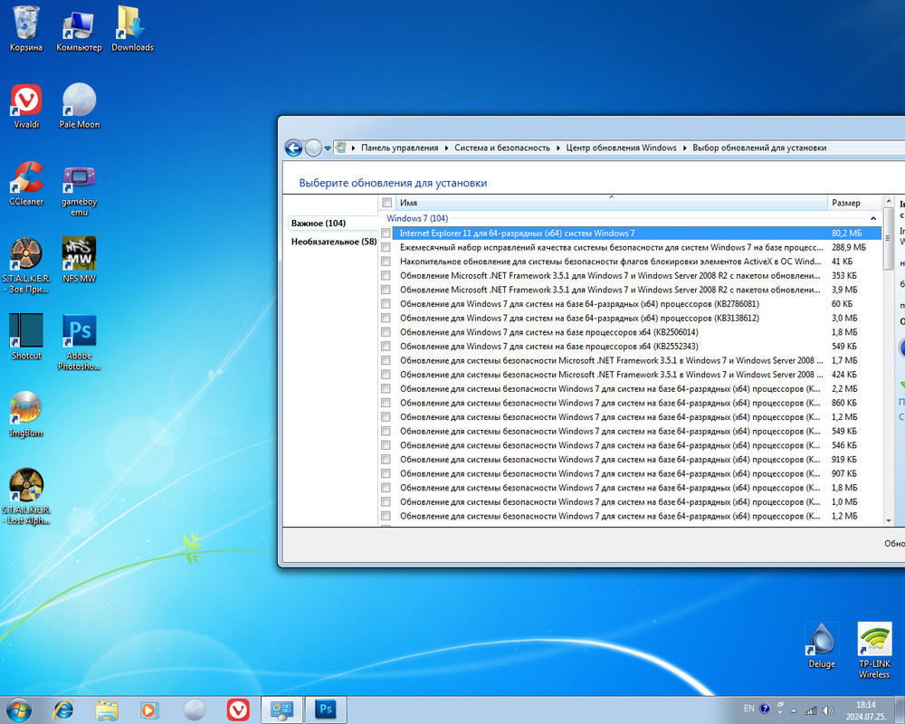Check the 353 КБ .NET Framework update checkbox
Viewport: 905px width, 724px height.
[x=386, y=275]
